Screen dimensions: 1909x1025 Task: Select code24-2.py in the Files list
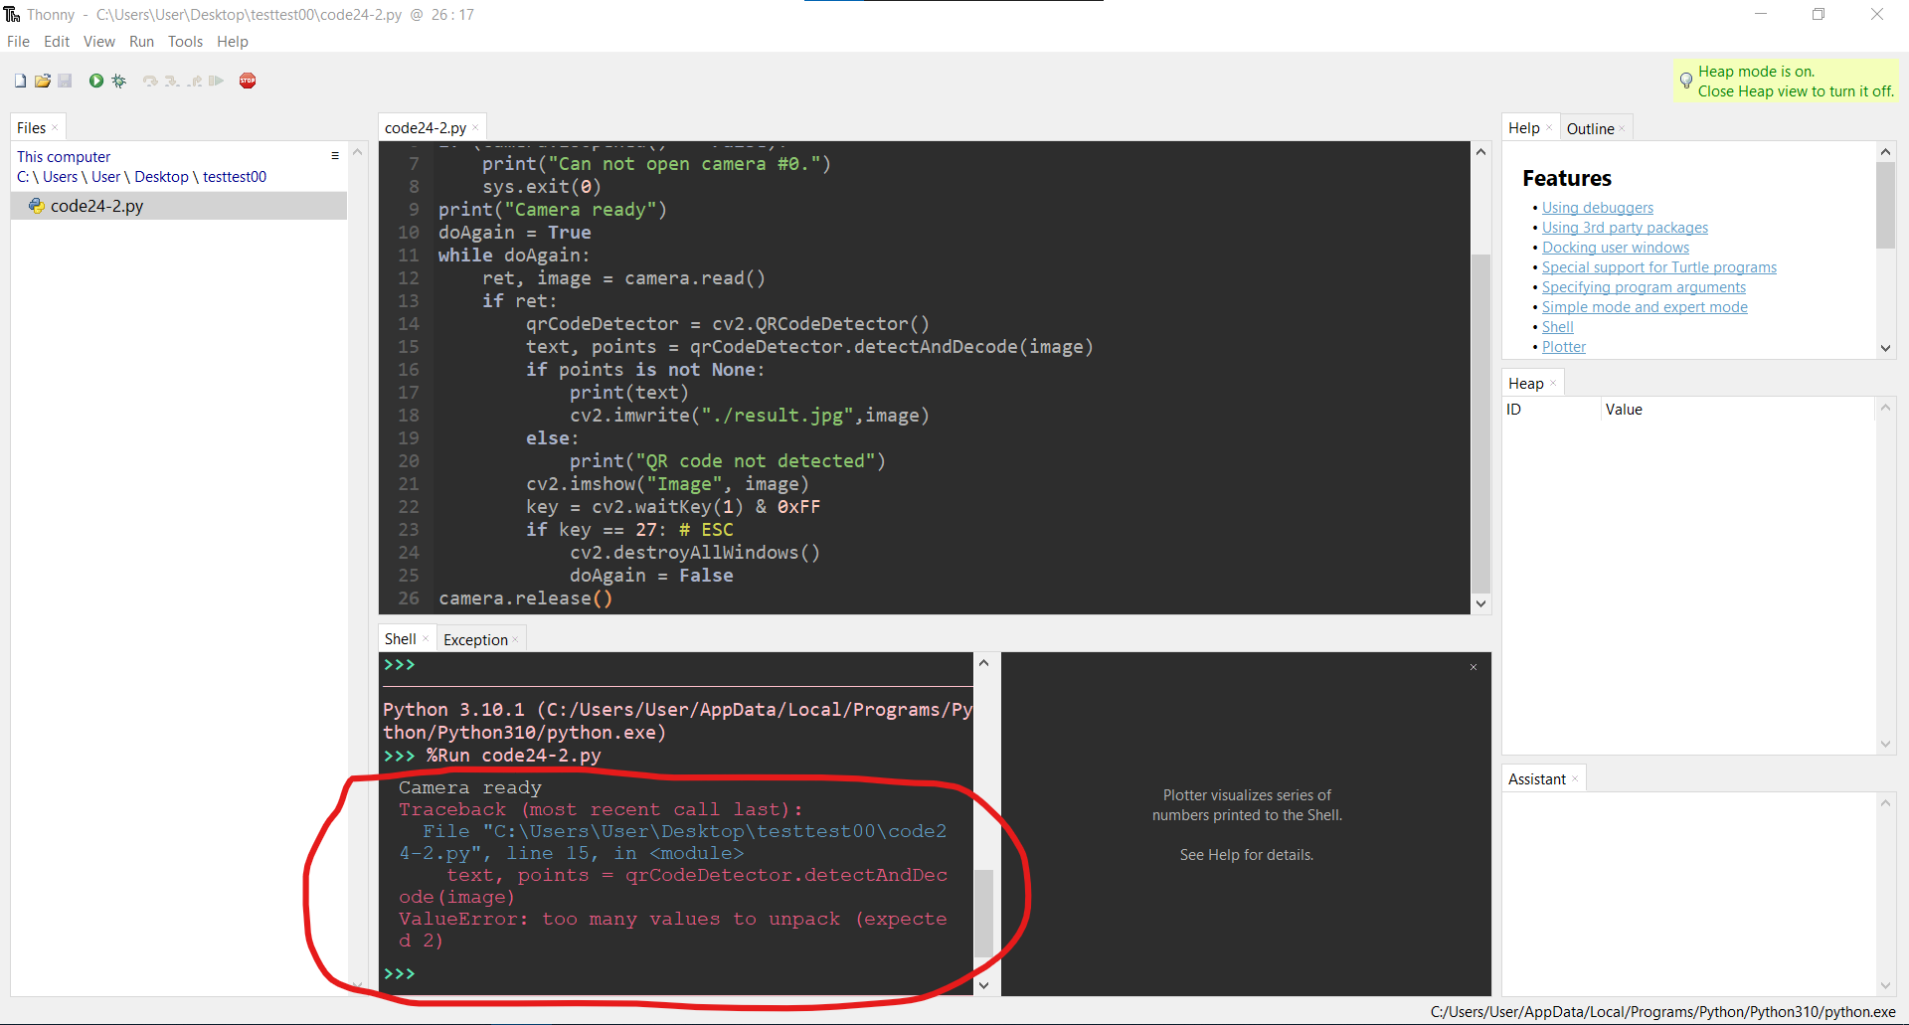tap(179, 206)
